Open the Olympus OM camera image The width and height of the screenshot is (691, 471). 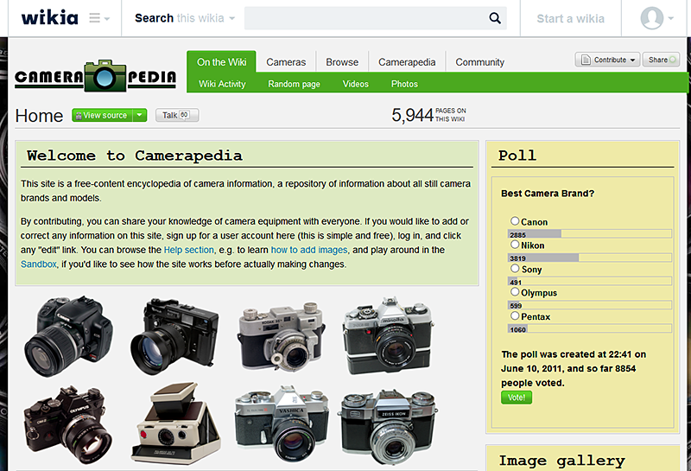click(x=68, y=424)
